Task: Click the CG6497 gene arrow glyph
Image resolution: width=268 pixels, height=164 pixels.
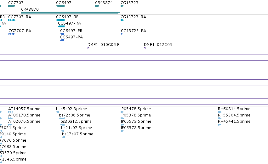Action: click(x=60, y=6)
